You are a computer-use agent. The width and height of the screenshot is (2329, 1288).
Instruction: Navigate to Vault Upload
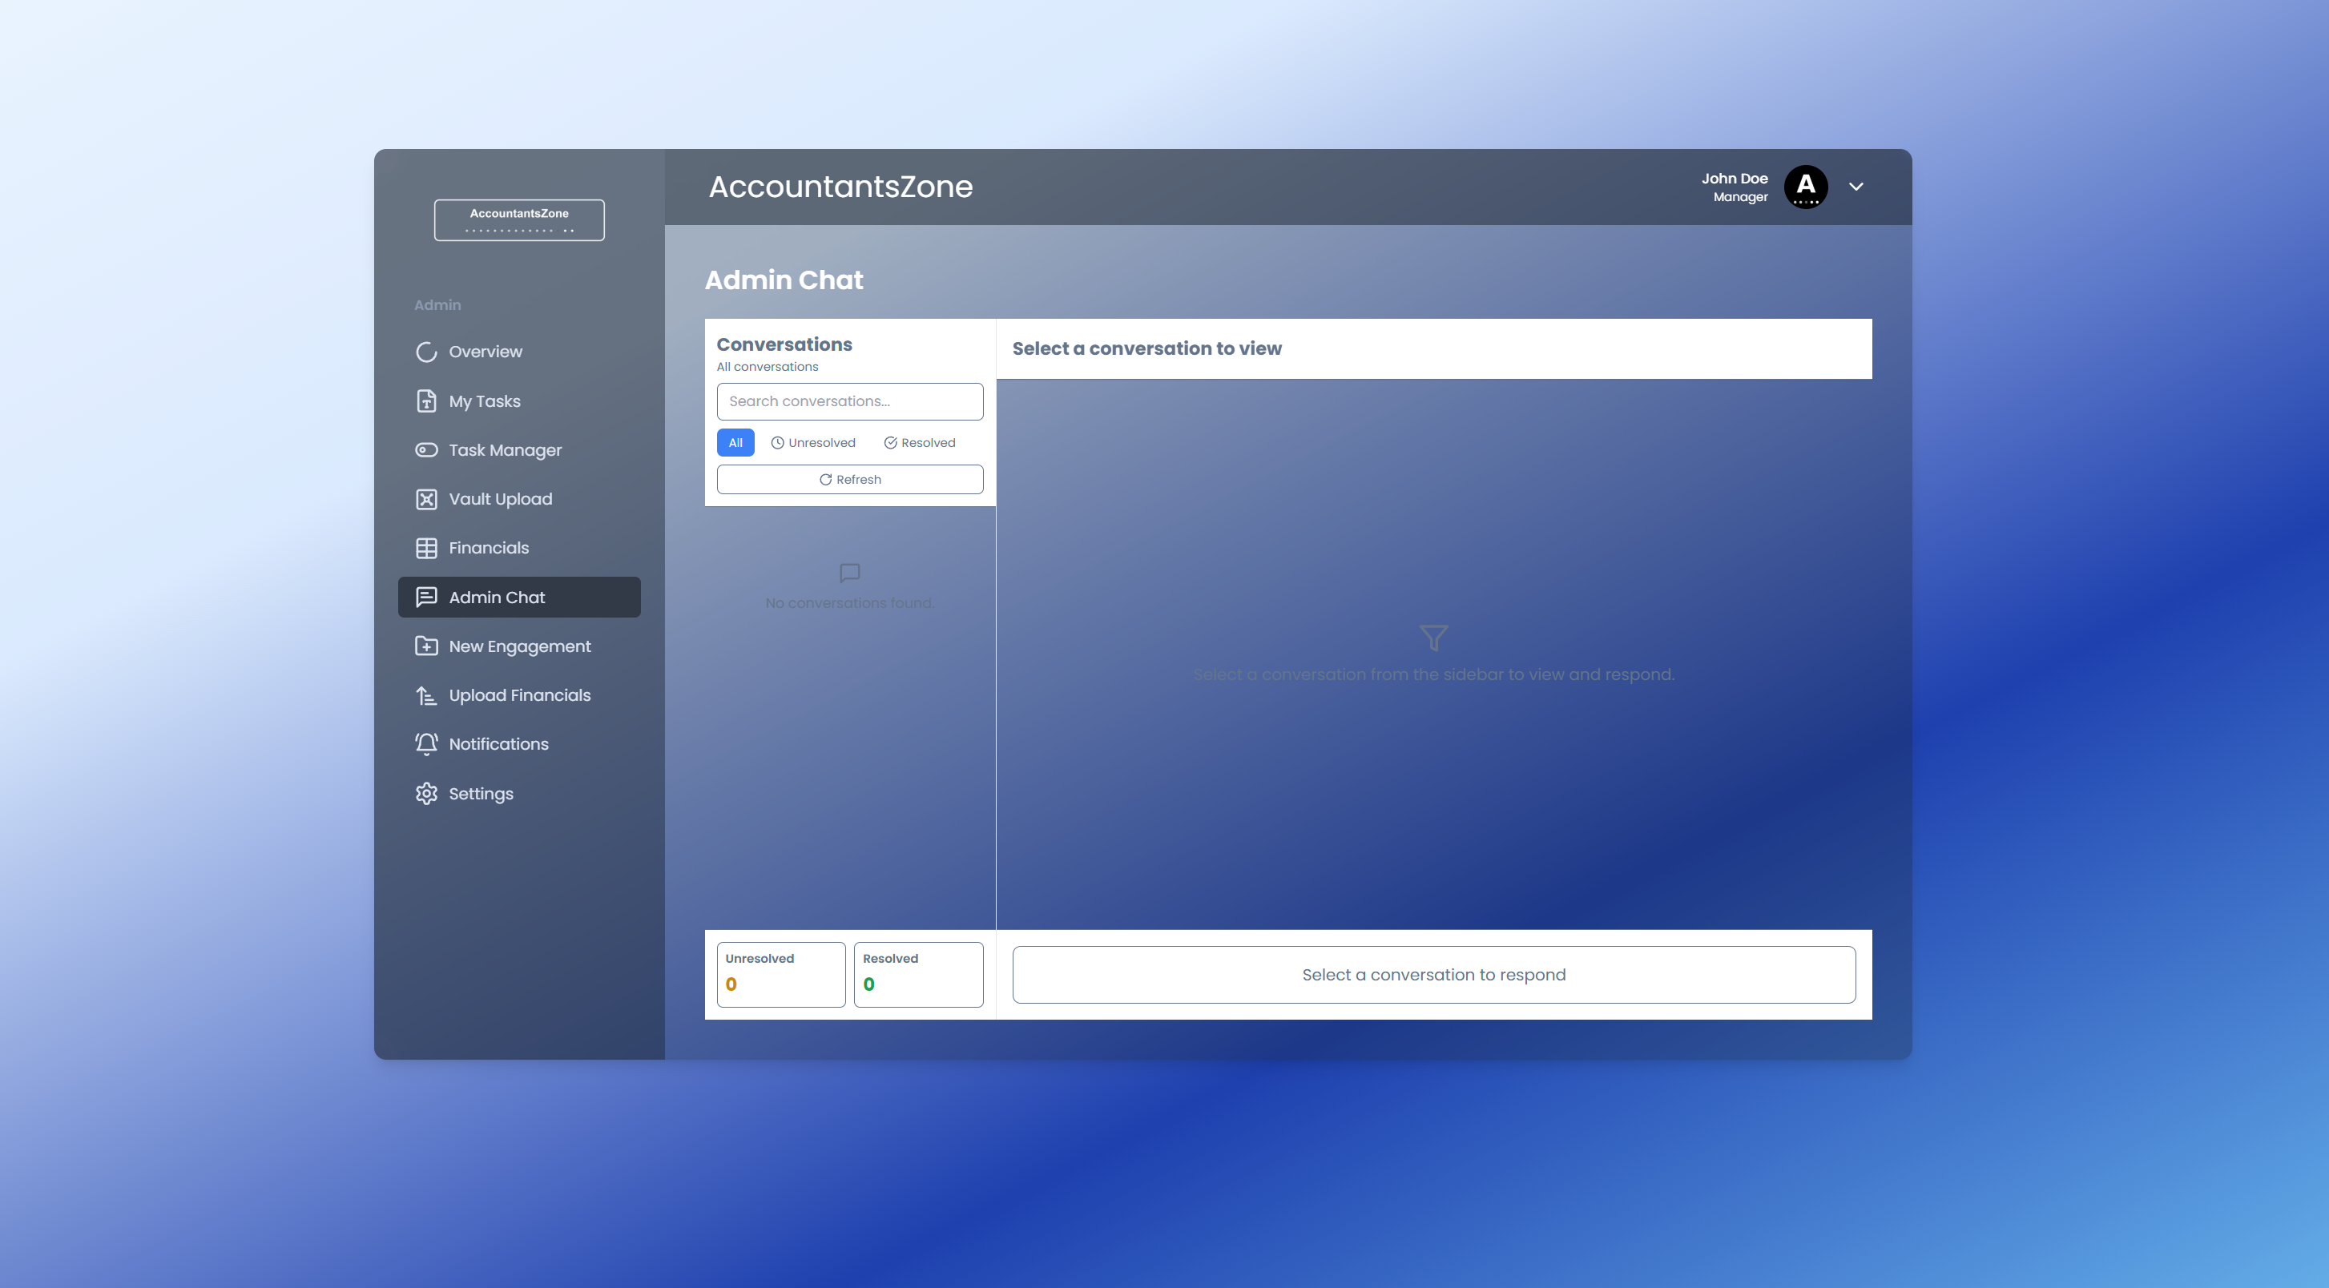point(519,499)
